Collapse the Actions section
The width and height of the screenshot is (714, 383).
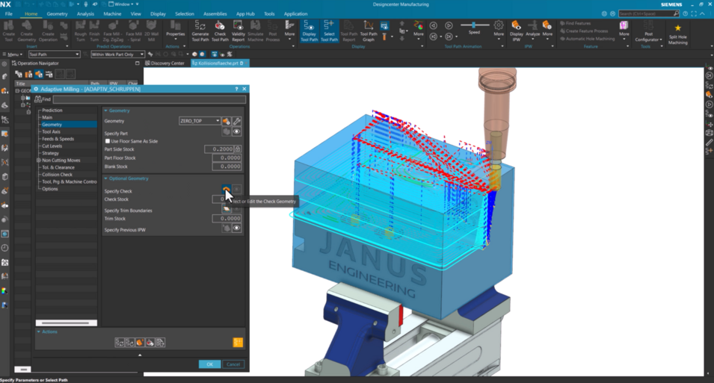[x=39, y=331]
